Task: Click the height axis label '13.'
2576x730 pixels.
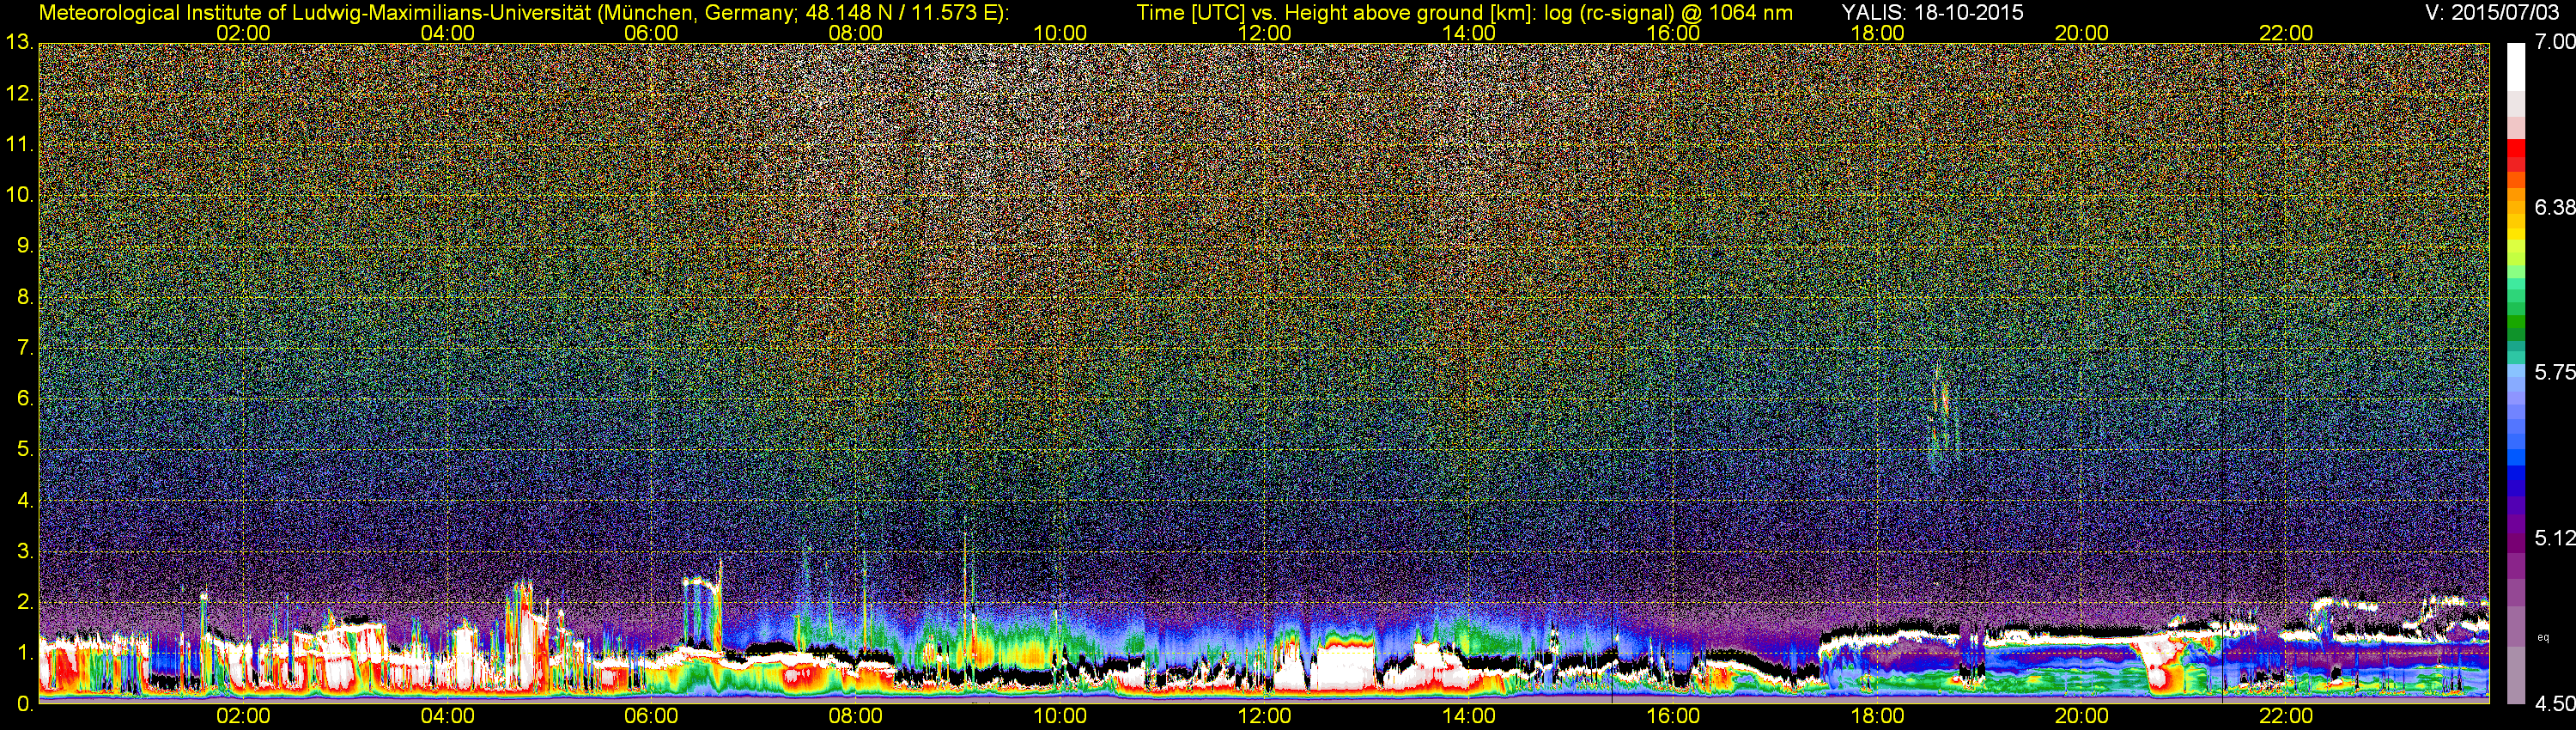Action: (x=19, y=43)
